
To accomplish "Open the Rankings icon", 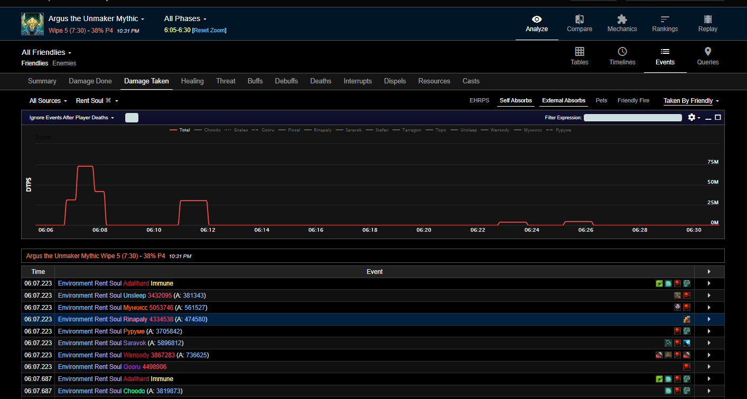I will (x=665, y=20).
